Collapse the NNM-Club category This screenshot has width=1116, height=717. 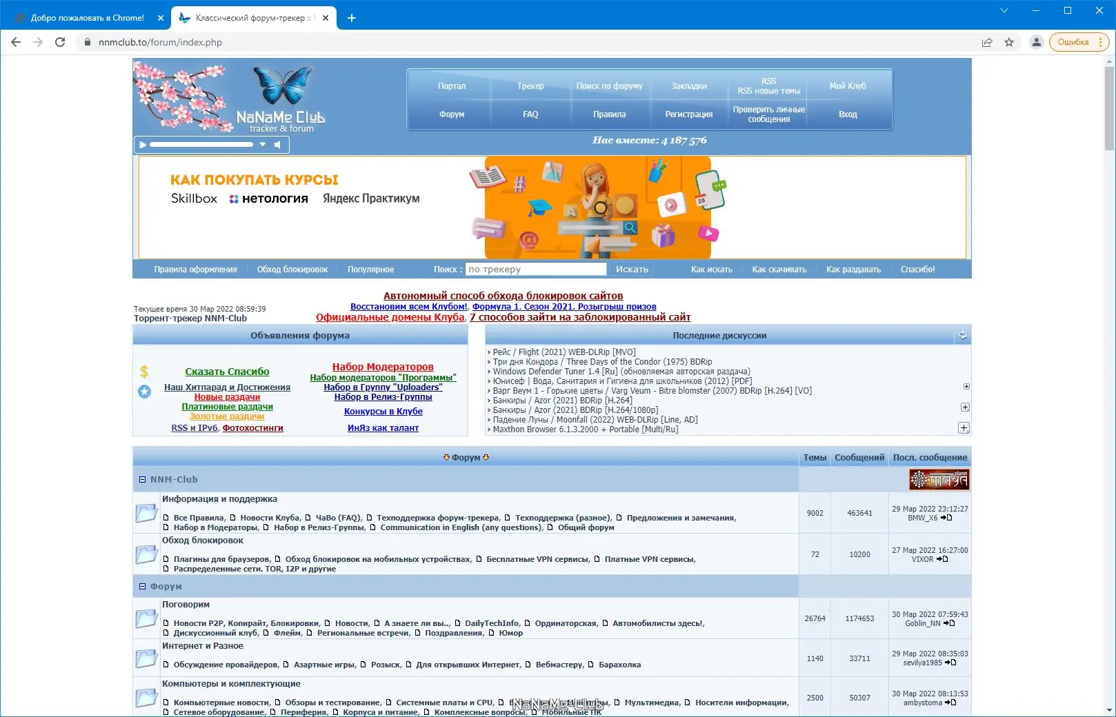tap(143, 480)
